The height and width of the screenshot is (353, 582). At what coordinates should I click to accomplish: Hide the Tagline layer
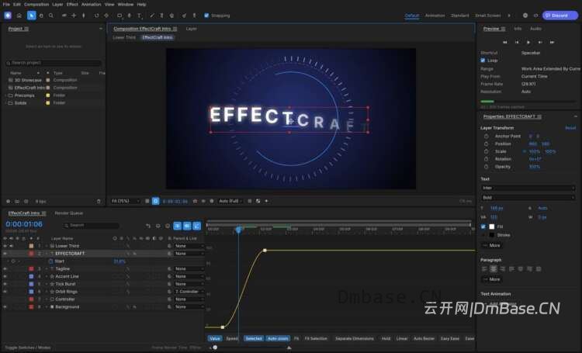pos(5,268)
